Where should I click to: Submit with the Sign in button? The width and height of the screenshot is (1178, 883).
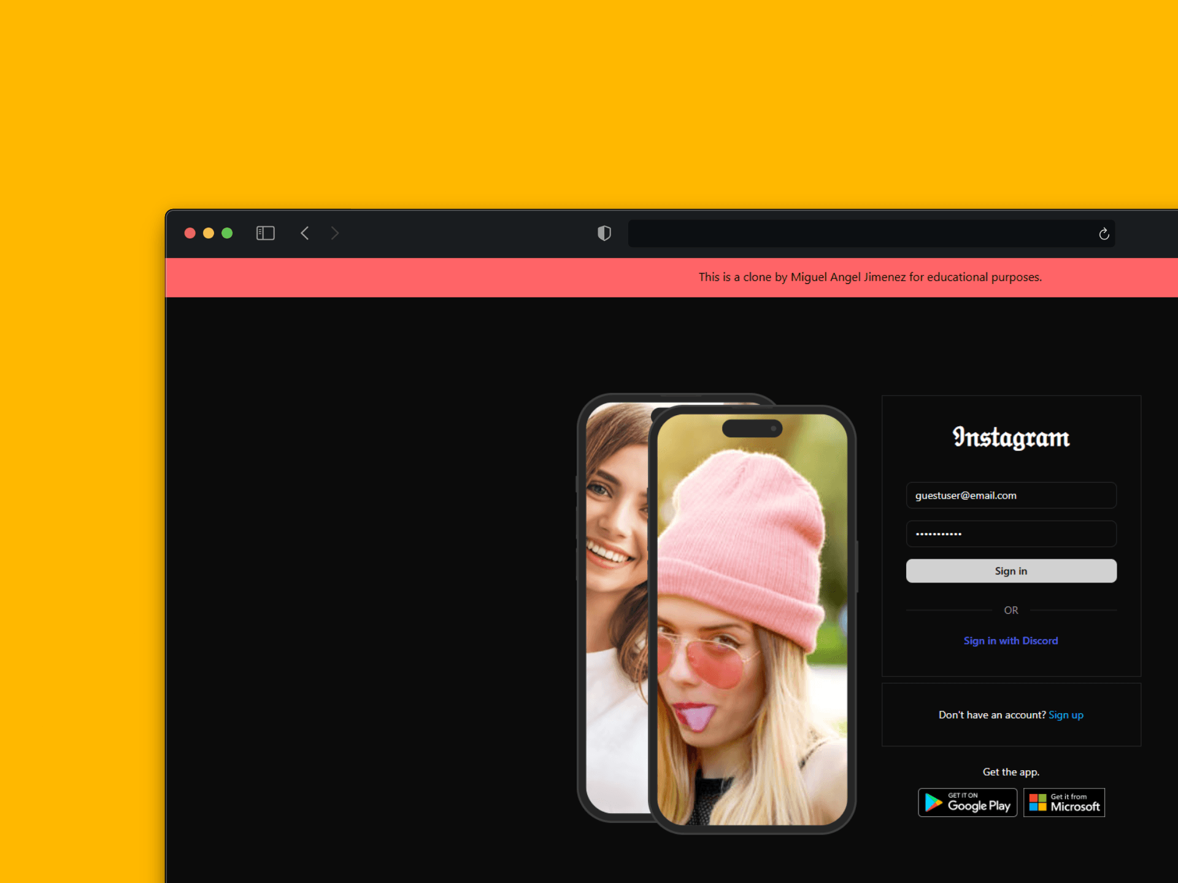[1011, 571]
